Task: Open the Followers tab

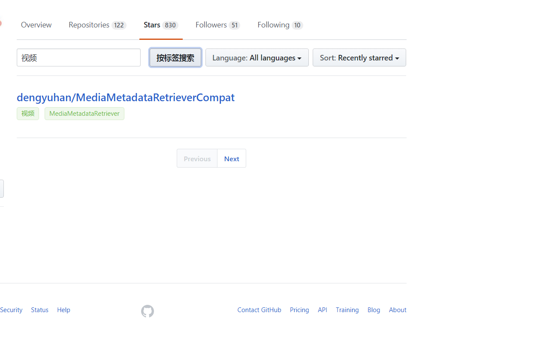Action: [x=217, y=25]
